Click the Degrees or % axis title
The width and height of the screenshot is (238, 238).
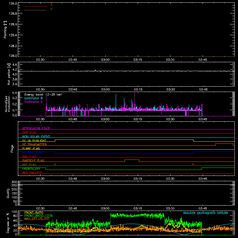pos(8,223)
